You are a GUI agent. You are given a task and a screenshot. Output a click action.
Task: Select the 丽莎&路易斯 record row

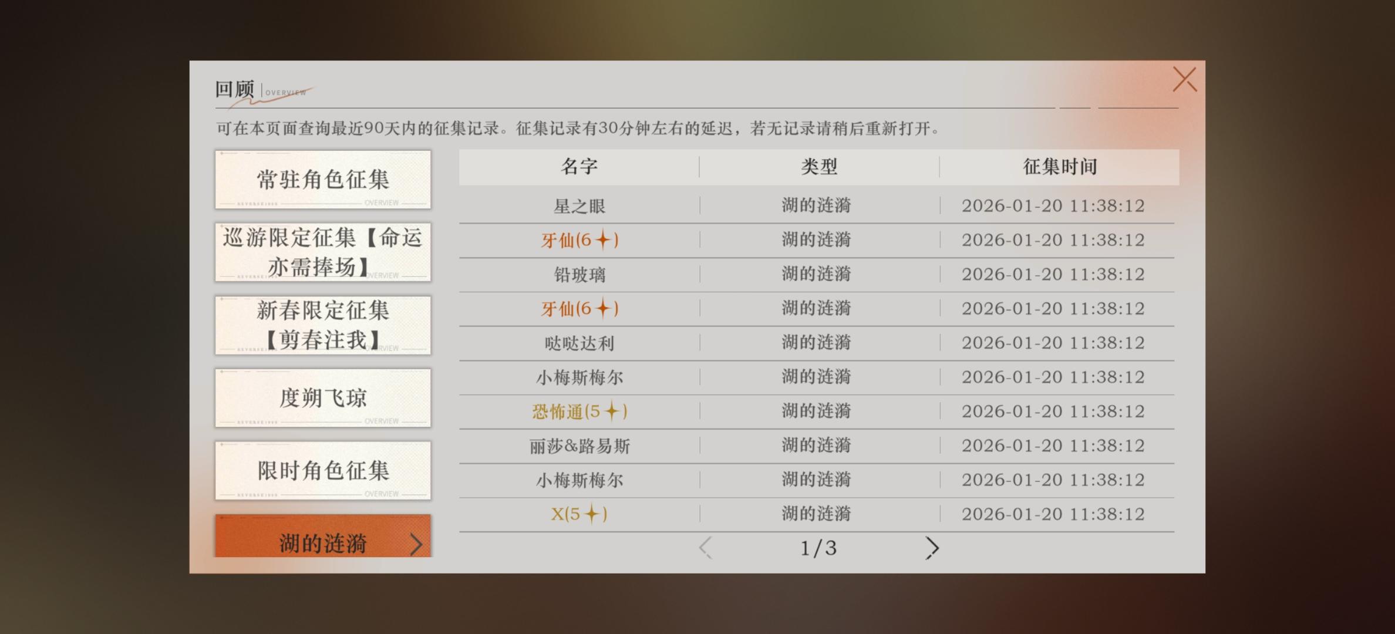[579, 446]
